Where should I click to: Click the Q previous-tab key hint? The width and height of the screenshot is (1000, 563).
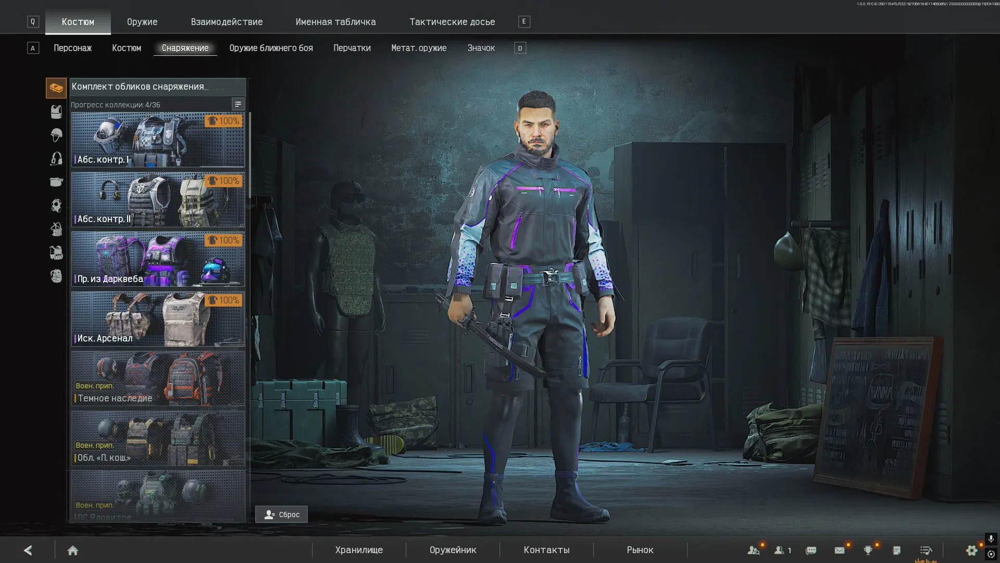pos(33,21)
